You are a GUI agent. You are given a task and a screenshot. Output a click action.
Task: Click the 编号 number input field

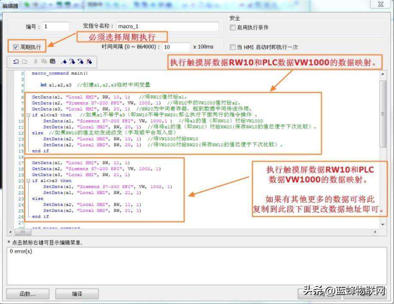click(x=56, y=27)
